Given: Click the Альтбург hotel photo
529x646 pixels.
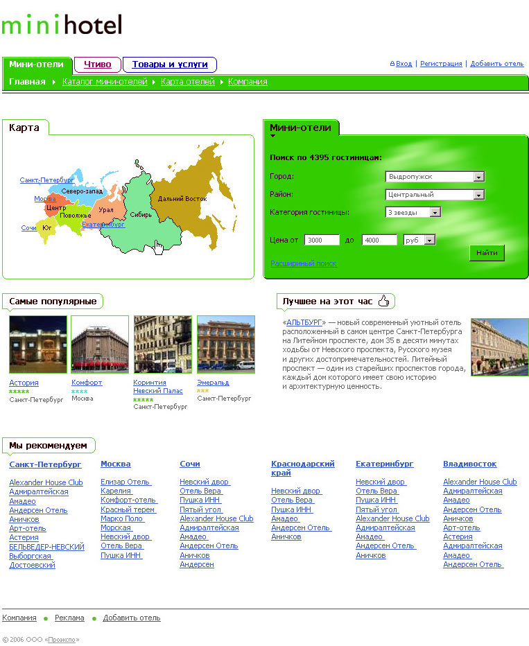Looking at the screenshot, I should pos(499,347).
